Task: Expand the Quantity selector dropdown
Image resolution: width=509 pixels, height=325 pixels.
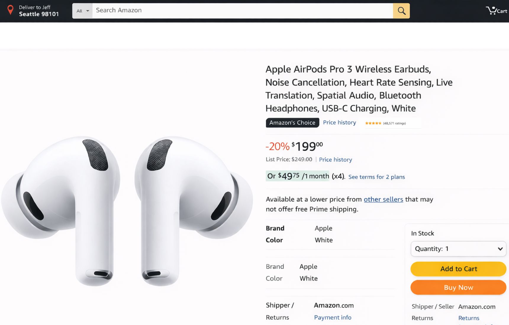Action: pos(458,248)
